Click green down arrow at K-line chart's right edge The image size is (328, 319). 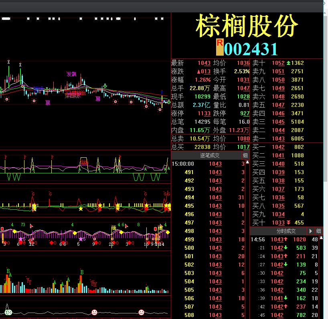[168, 102]
